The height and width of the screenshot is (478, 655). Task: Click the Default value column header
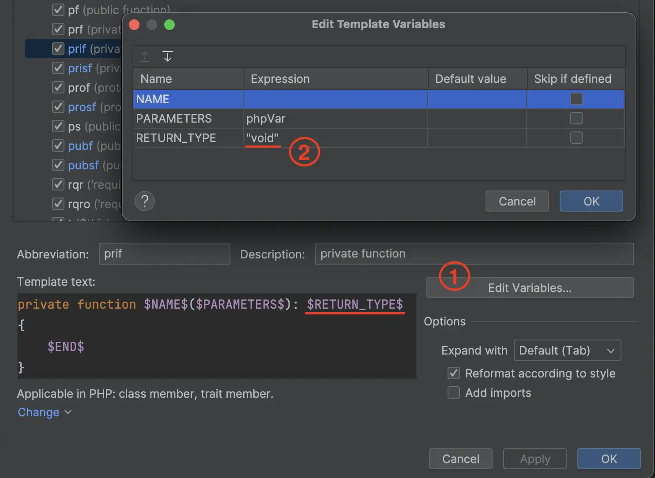click(478, 78)
